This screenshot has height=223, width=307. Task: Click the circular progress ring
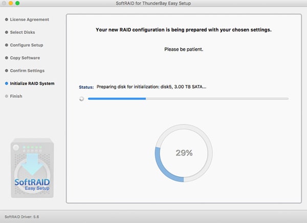(x=183, y=153)
